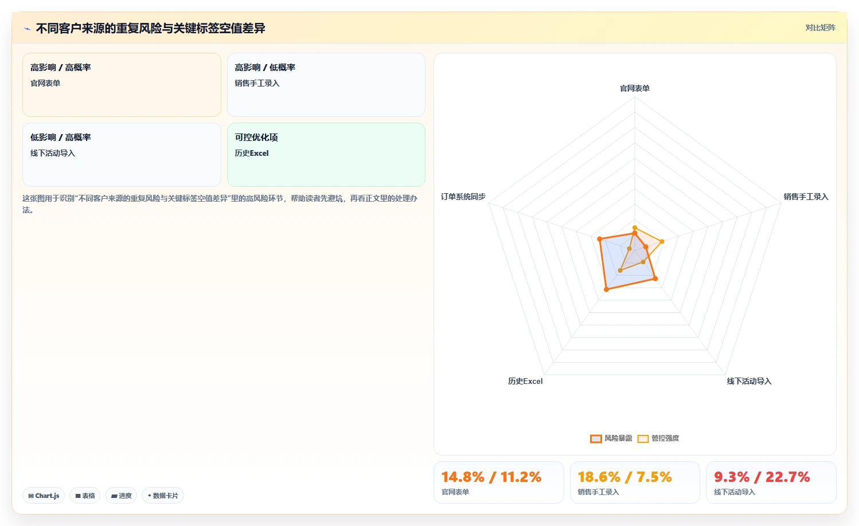
Task: Select the 高影响 / 高概率 quadrant card
Action: point(122,85)
